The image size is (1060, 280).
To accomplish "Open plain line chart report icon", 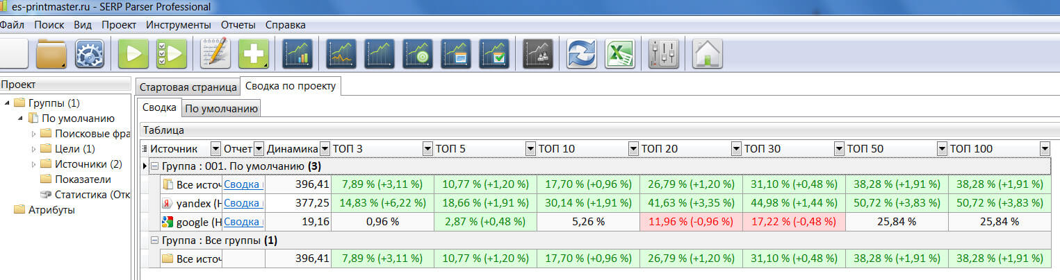I will coord(380,53).
